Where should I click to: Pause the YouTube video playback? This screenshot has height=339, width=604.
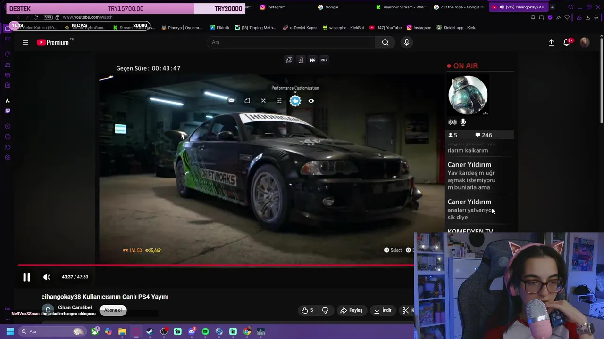(26, 277)
